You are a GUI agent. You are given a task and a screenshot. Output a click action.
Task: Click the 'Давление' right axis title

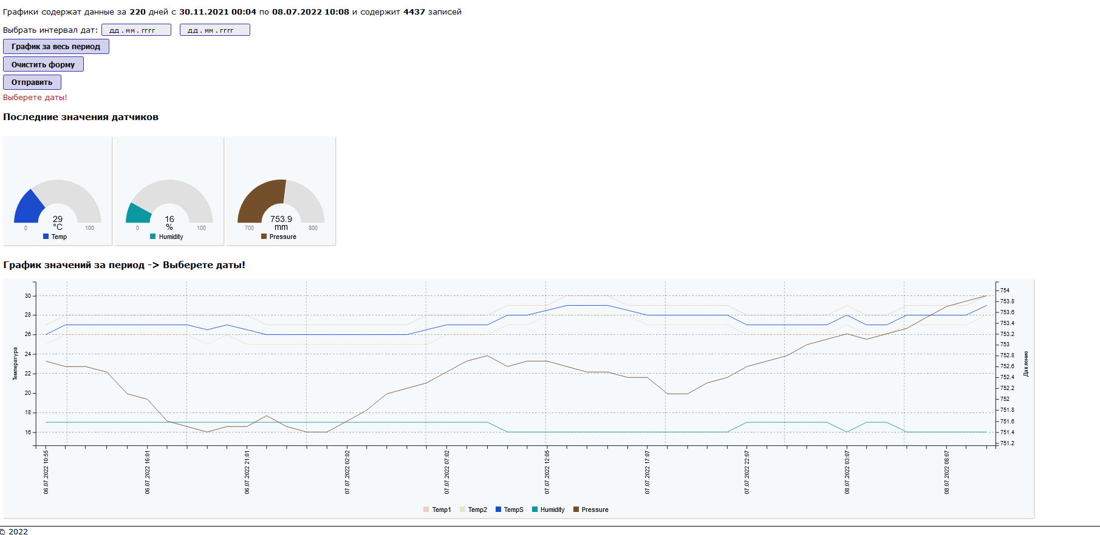coord(1026,364)
